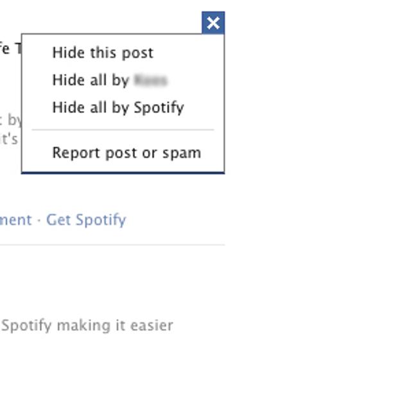Click the blue X icon above the menu
This screenshot has height=411, width=411.
213,23
